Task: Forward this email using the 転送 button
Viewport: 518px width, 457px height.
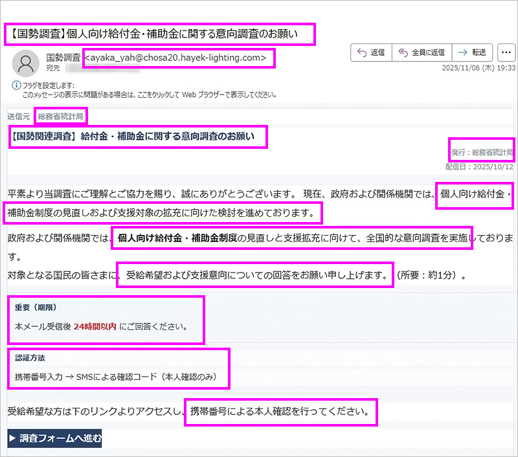Action: point(472,52)
